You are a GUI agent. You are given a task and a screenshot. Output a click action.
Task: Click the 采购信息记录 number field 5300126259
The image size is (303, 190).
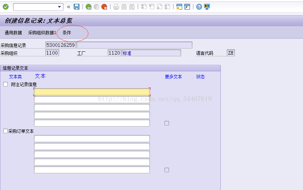click(61, 45)
